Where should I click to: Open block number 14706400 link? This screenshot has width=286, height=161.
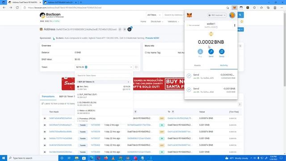tap(95, 152)
